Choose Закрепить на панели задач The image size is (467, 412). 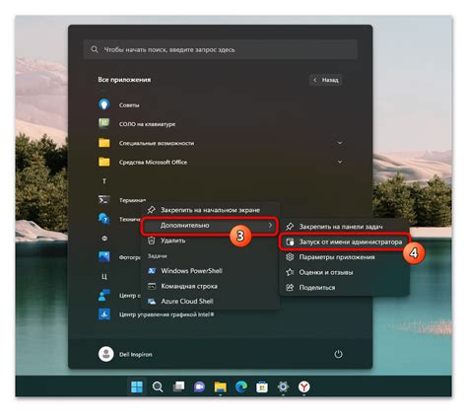[x=345, y=227]
